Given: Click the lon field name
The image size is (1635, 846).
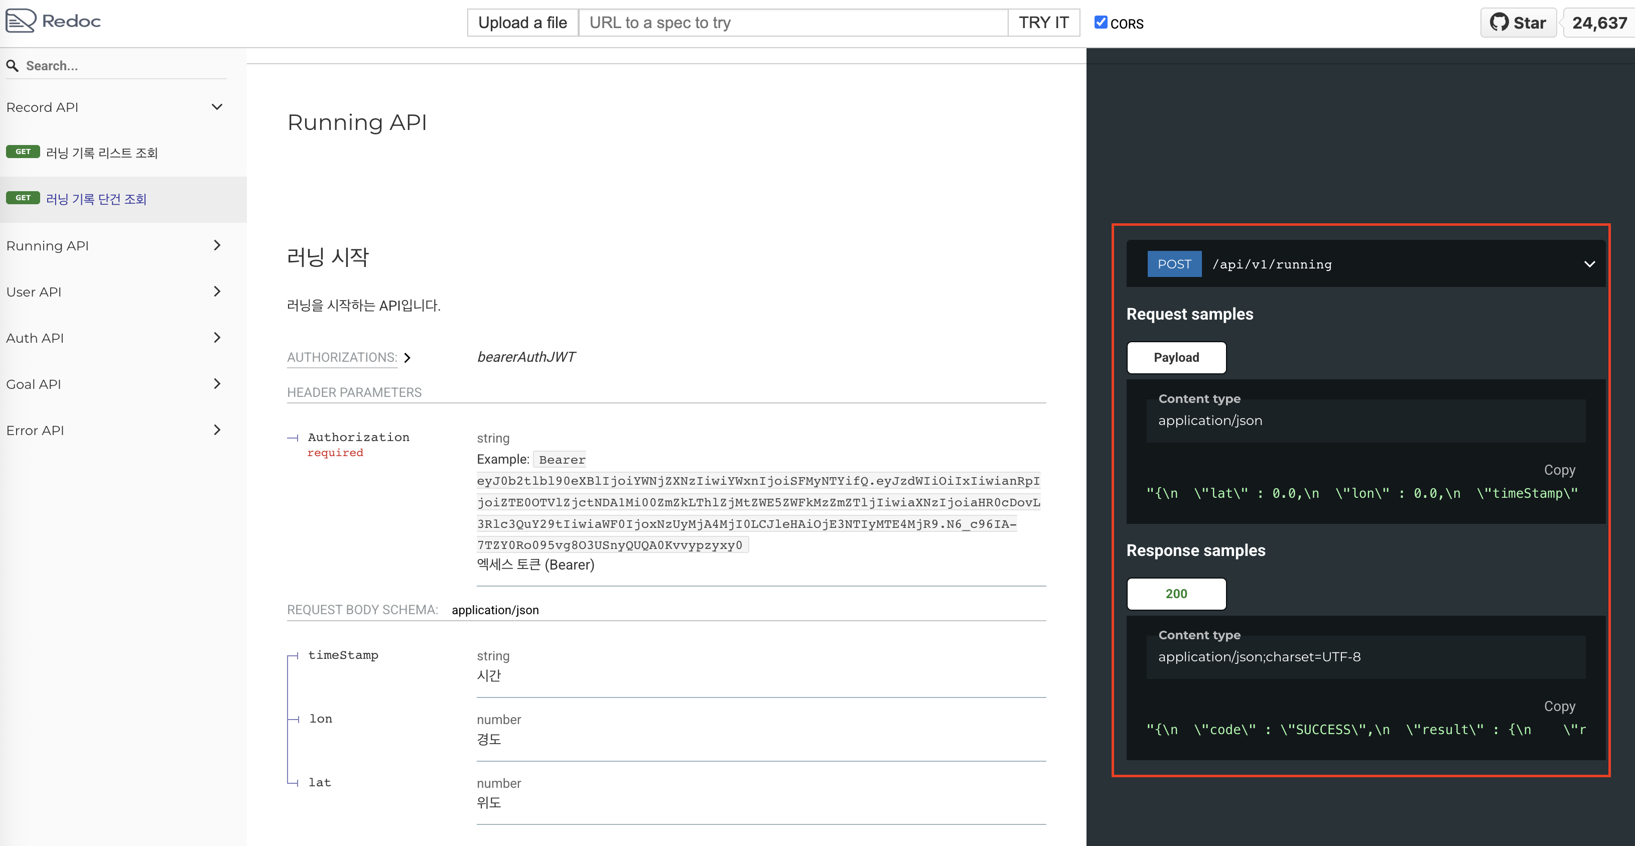Looking at the screenshot, I should [321, 719].
